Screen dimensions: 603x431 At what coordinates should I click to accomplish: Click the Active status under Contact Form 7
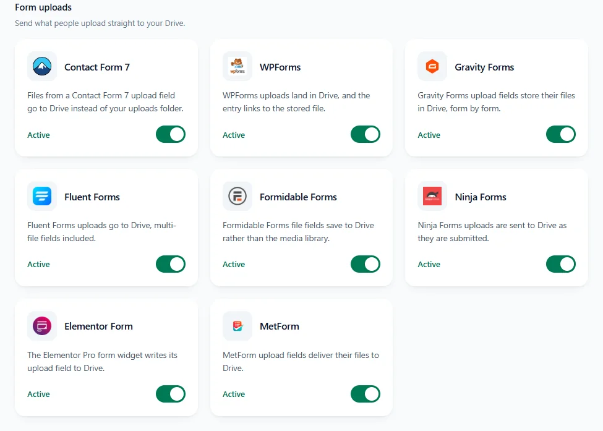click(x=38, y=135)
